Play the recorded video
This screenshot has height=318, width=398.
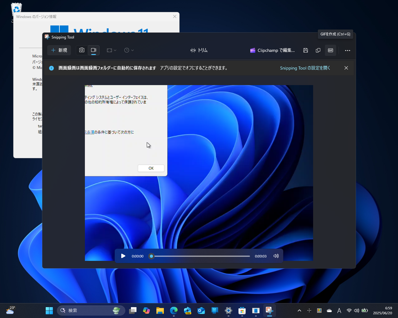(123, 256)
